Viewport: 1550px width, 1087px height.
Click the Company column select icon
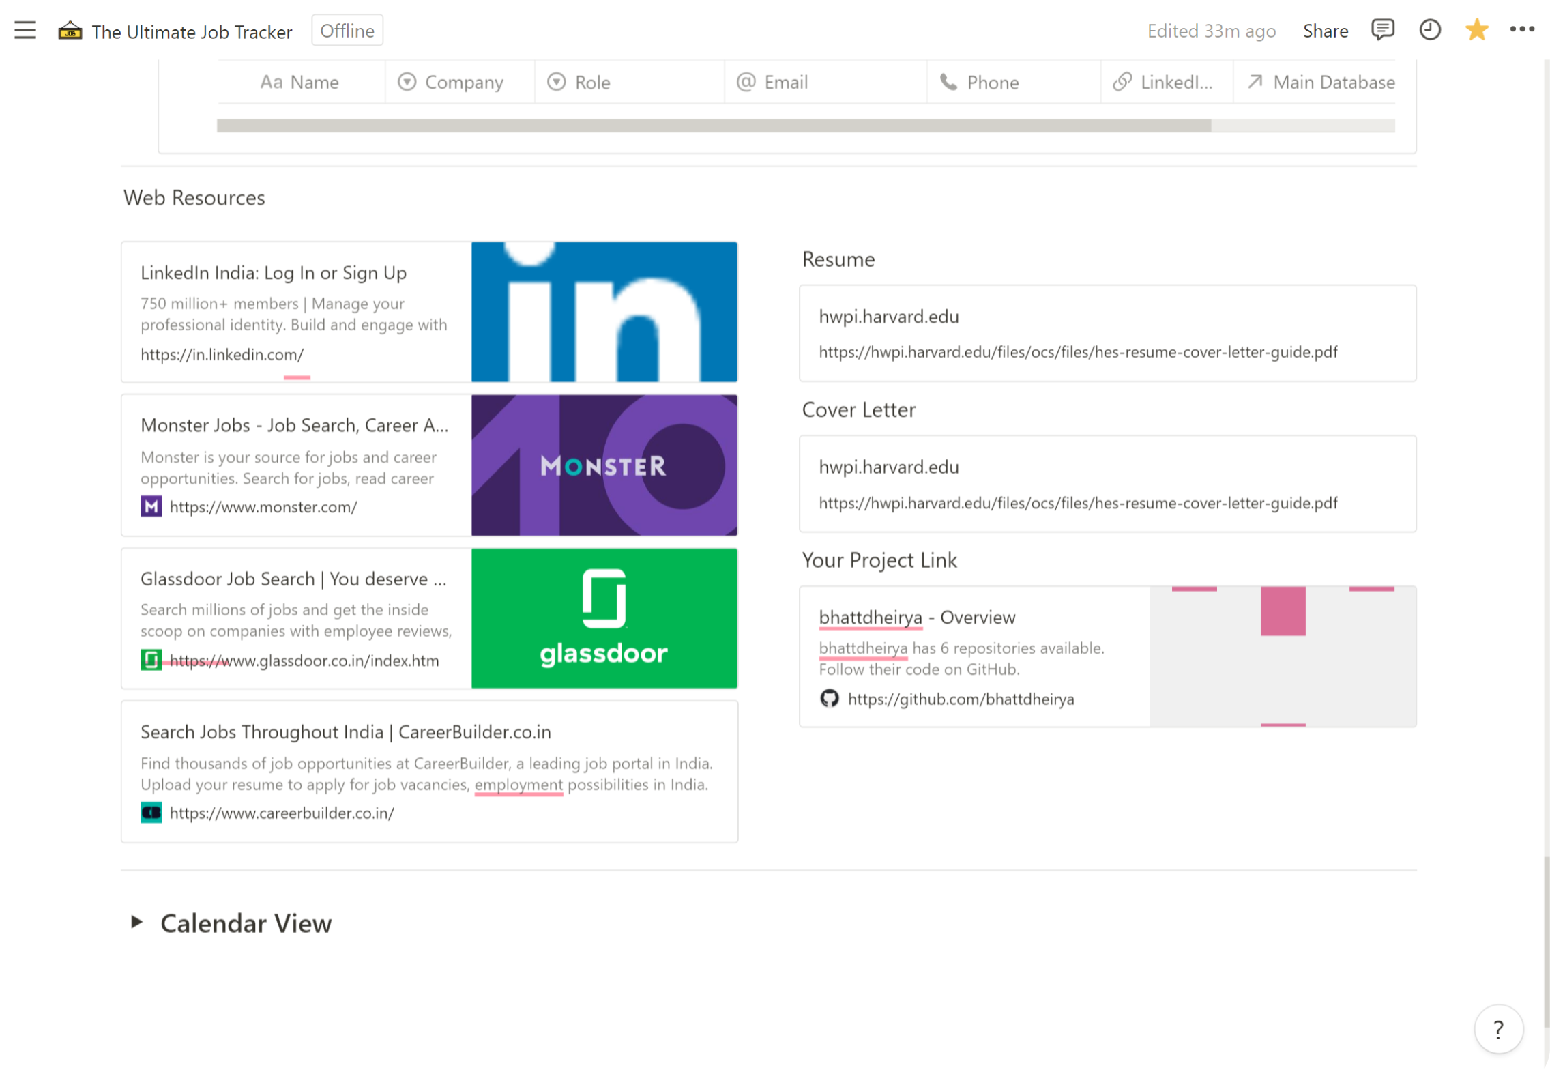(407, 82)
